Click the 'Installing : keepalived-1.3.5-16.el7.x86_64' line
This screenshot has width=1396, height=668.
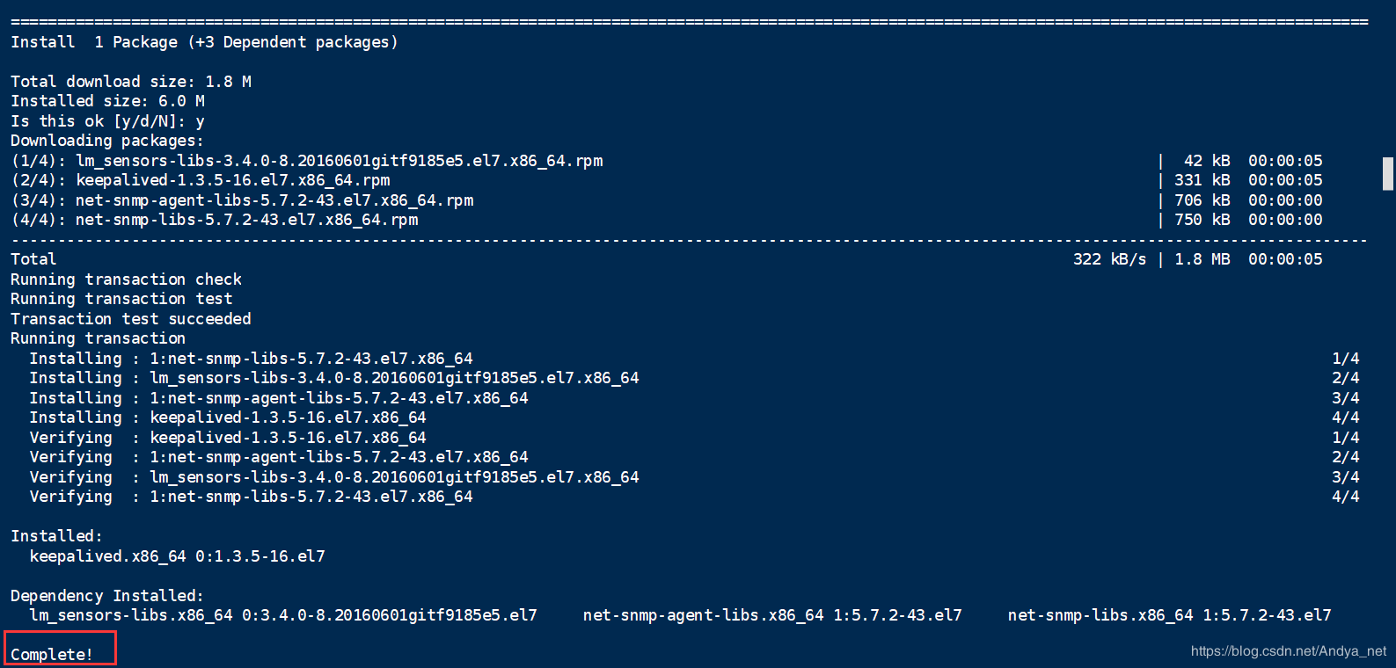click(x=228, y=417)
